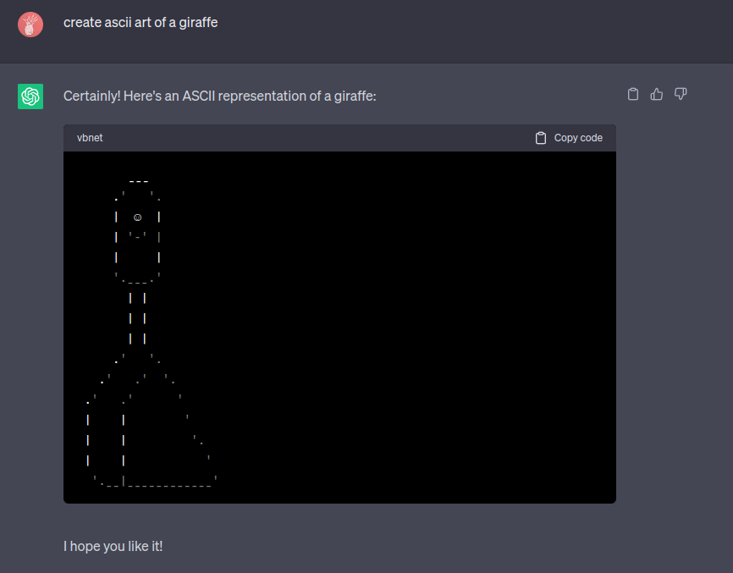The image size is (733, 573).
Task: Give the giraffe response a thumbs up
Action: click(657, 95)
